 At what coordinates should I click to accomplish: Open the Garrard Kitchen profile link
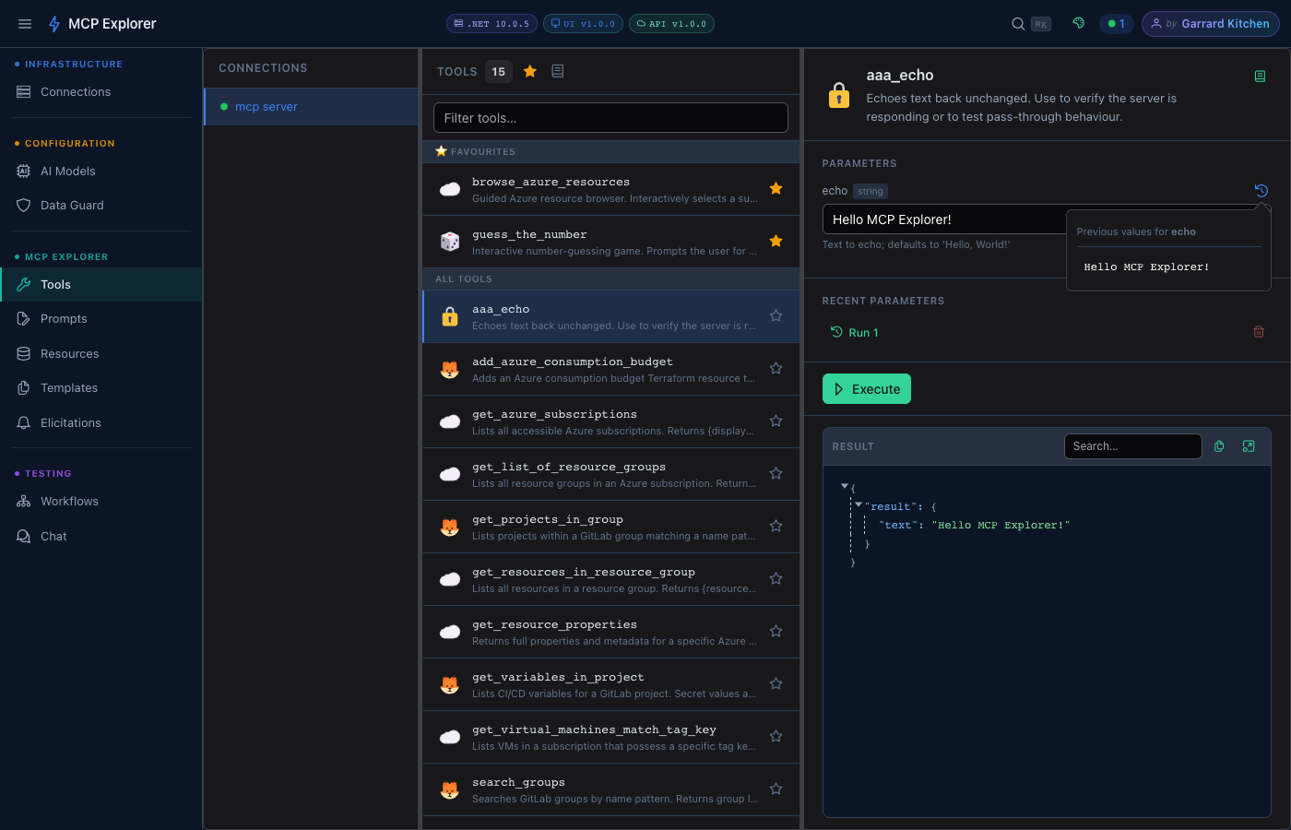[1210, 23]
